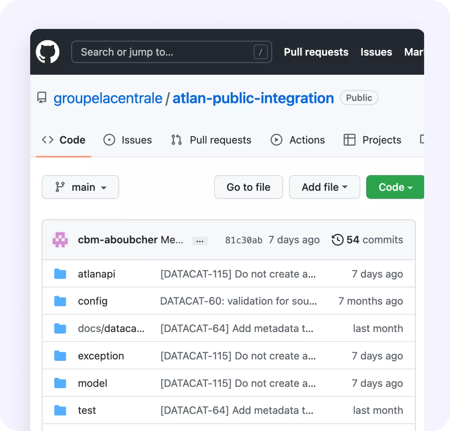Click the folder icon for test
The height and width of the screenshot is (431, 450).
pos(60,410)
